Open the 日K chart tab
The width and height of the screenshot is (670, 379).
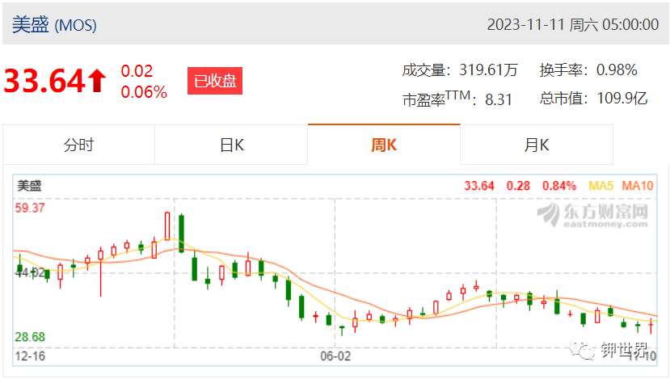pyautogui.click(x=231, y=145)
